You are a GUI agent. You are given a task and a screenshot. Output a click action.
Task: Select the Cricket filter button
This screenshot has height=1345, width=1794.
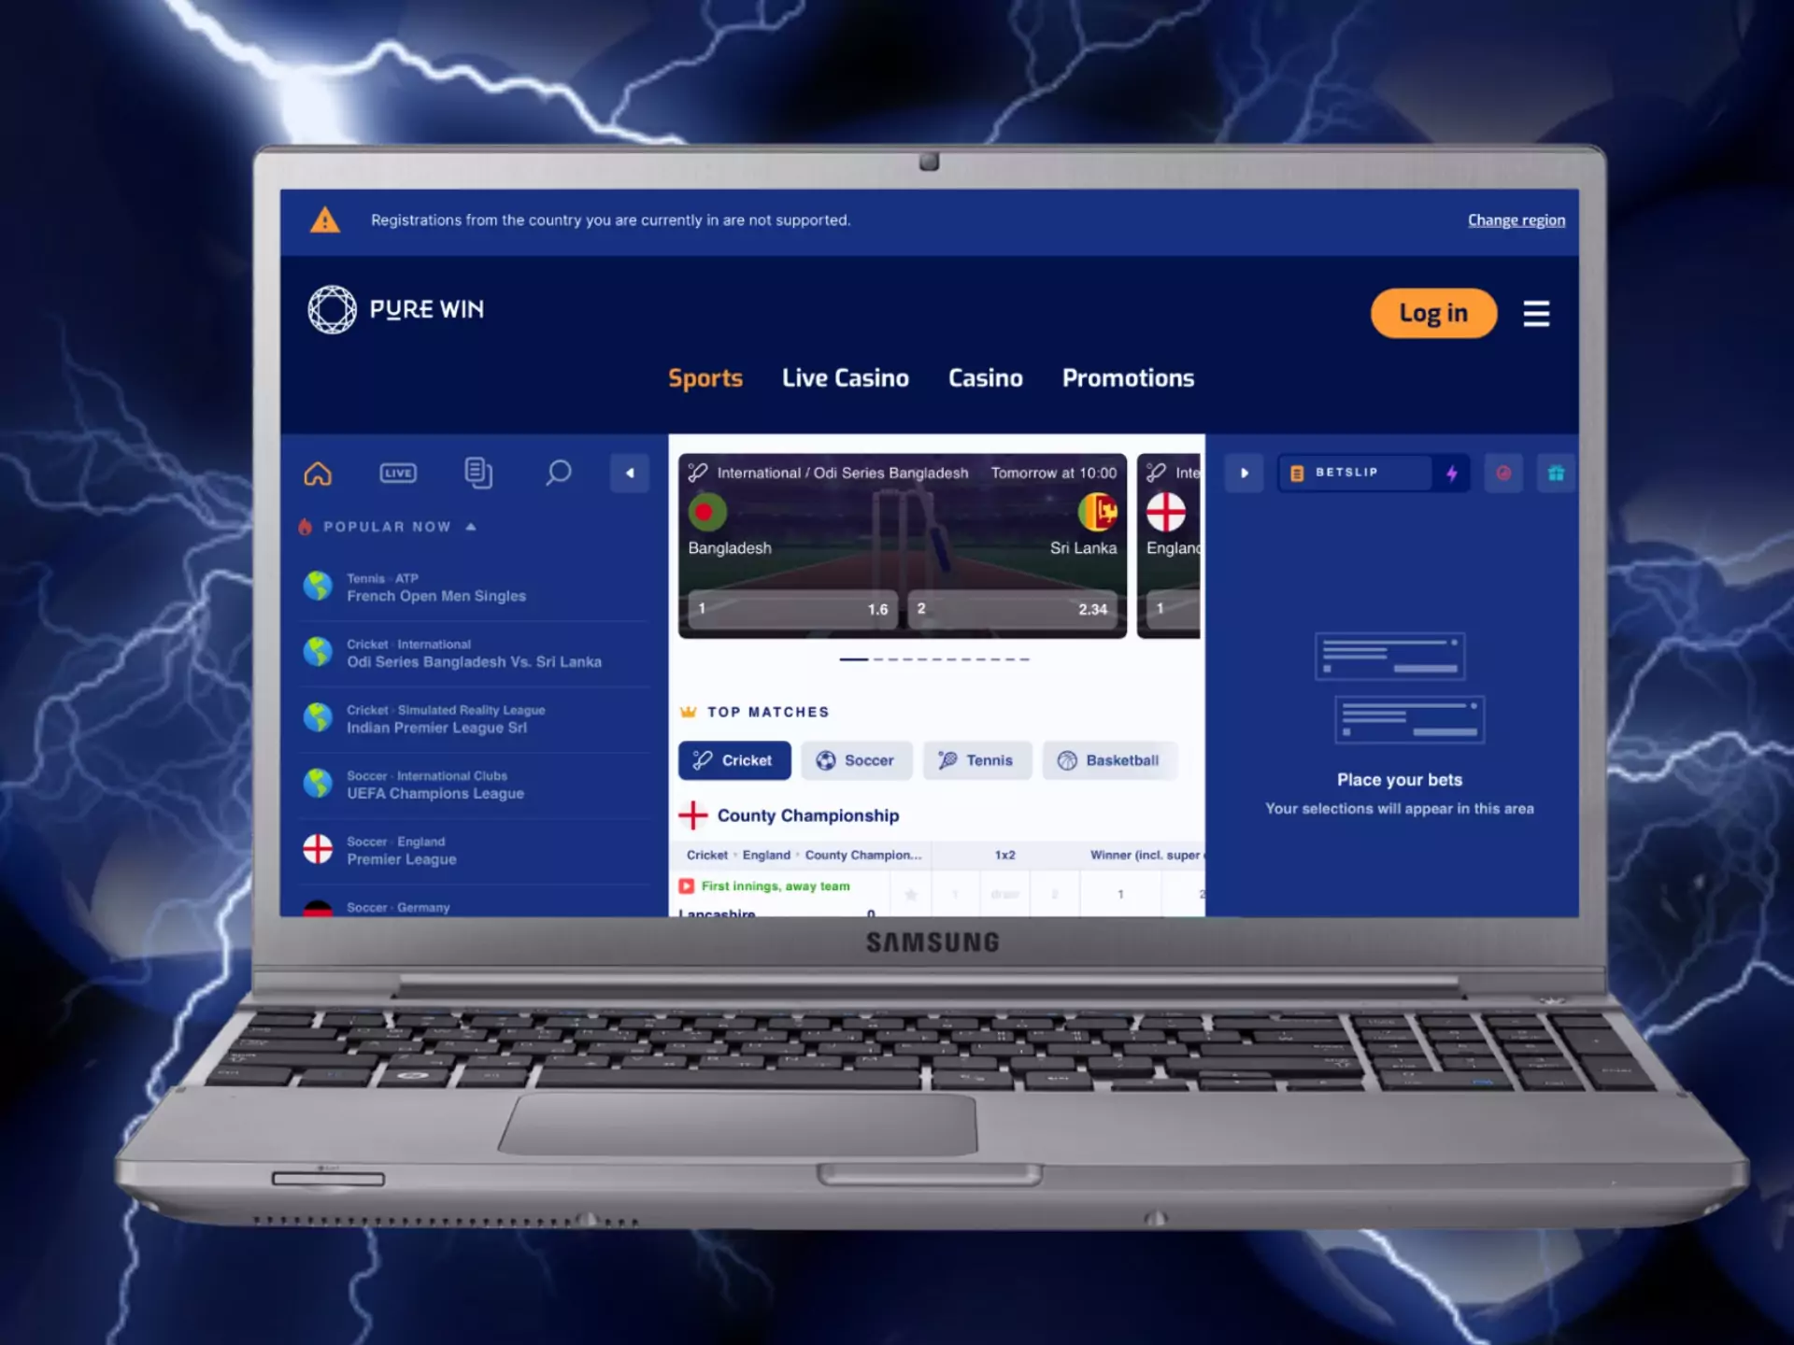coord(734,758)
